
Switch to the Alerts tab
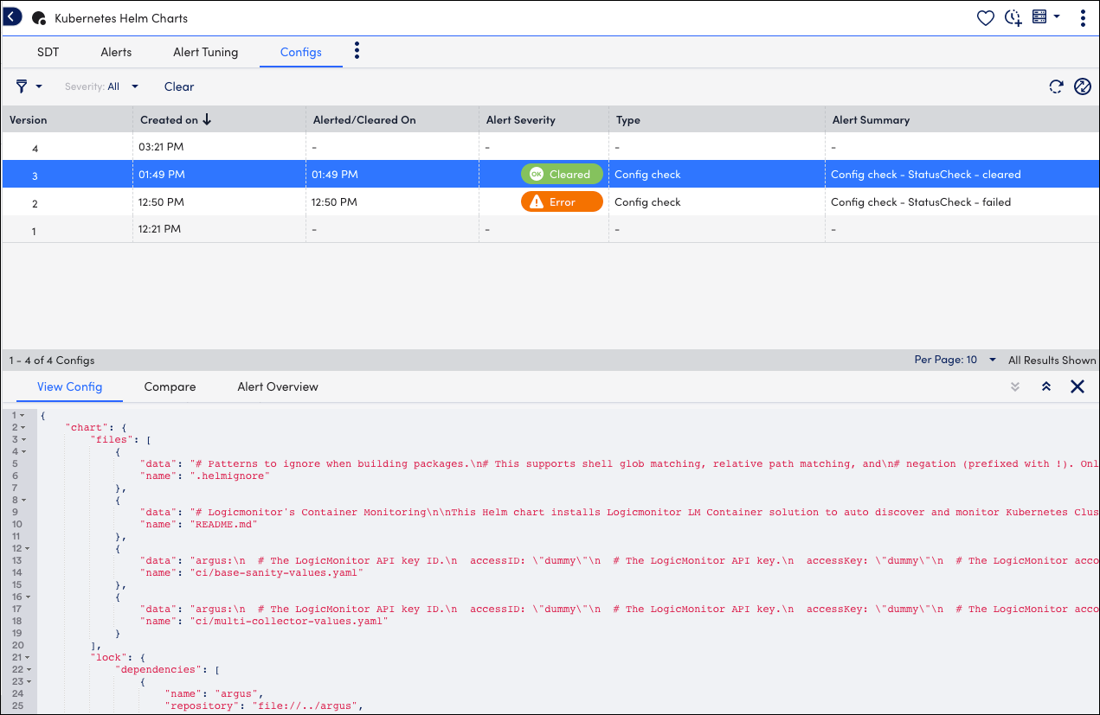pos(116,52)
